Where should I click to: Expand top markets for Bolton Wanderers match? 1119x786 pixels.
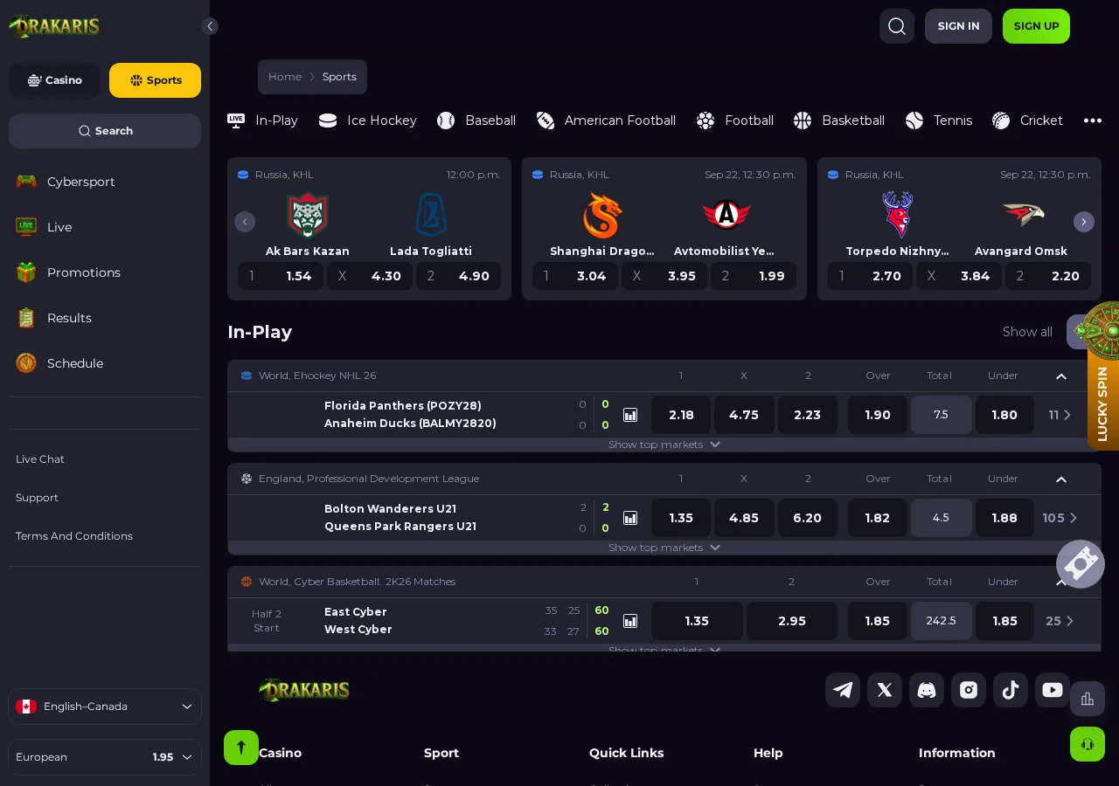coord(664,548)
